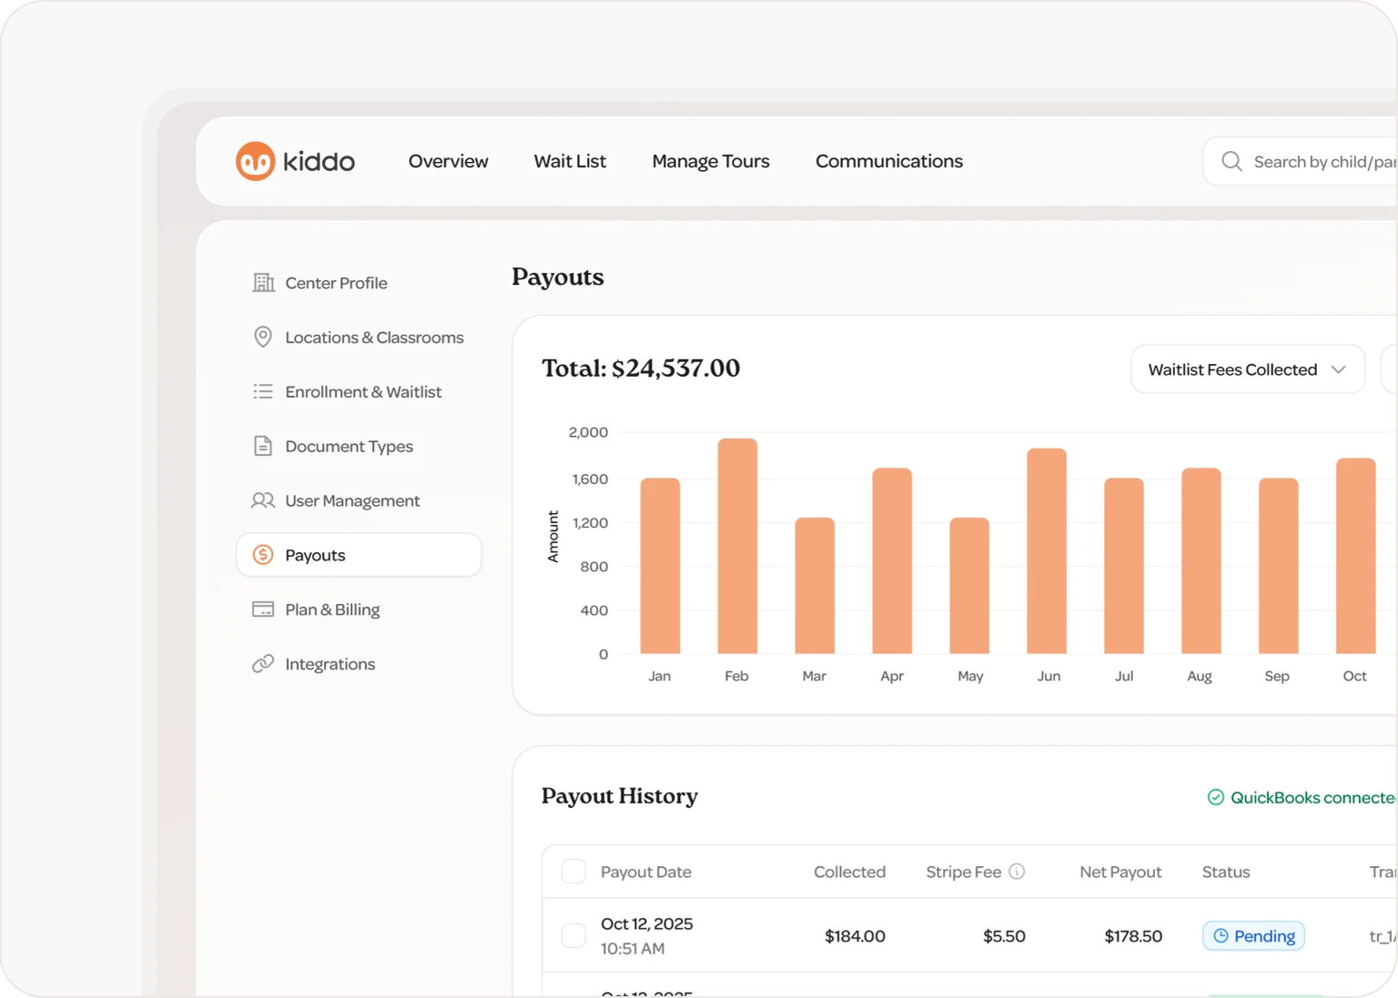
Task: Click the $5.50 Stripe fee value
Action: coord(1004,936)
